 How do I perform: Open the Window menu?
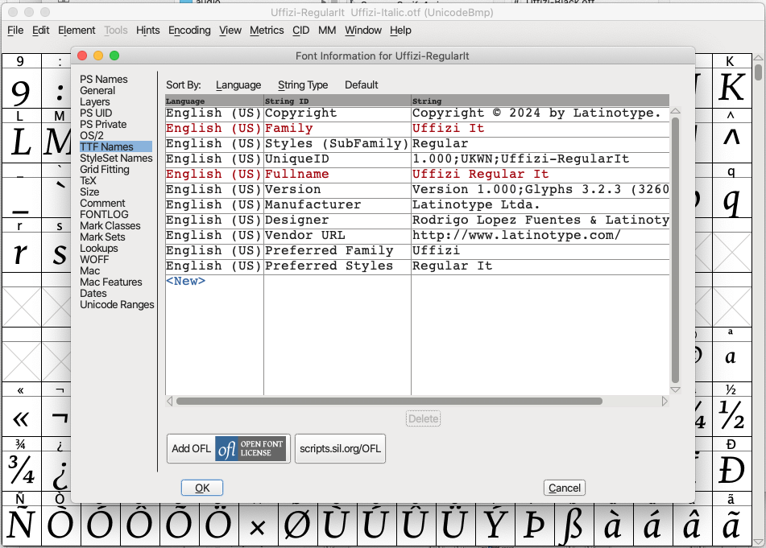363,31
